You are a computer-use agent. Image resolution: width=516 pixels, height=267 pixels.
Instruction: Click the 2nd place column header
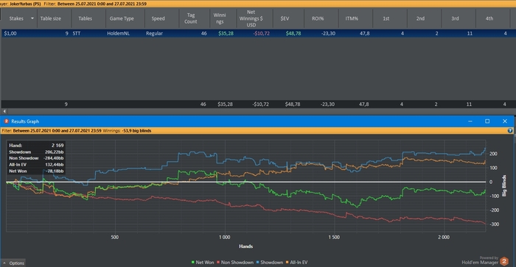pyautogui.click(x=421, y=18)
